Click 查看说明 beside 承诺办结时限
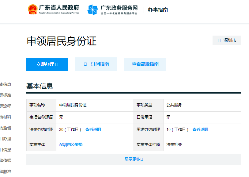This screenshot has width=249, height=177. coord(201,129)
